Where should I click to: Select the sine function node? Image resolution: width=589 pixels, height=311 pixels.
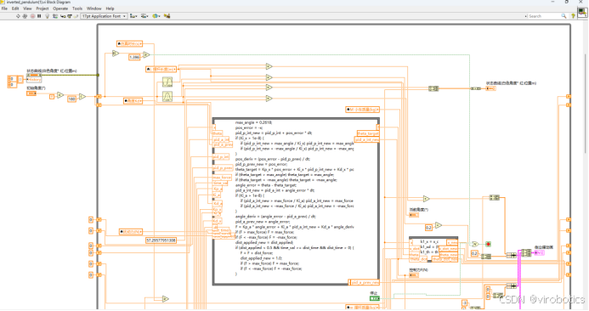tap(167, 82)
